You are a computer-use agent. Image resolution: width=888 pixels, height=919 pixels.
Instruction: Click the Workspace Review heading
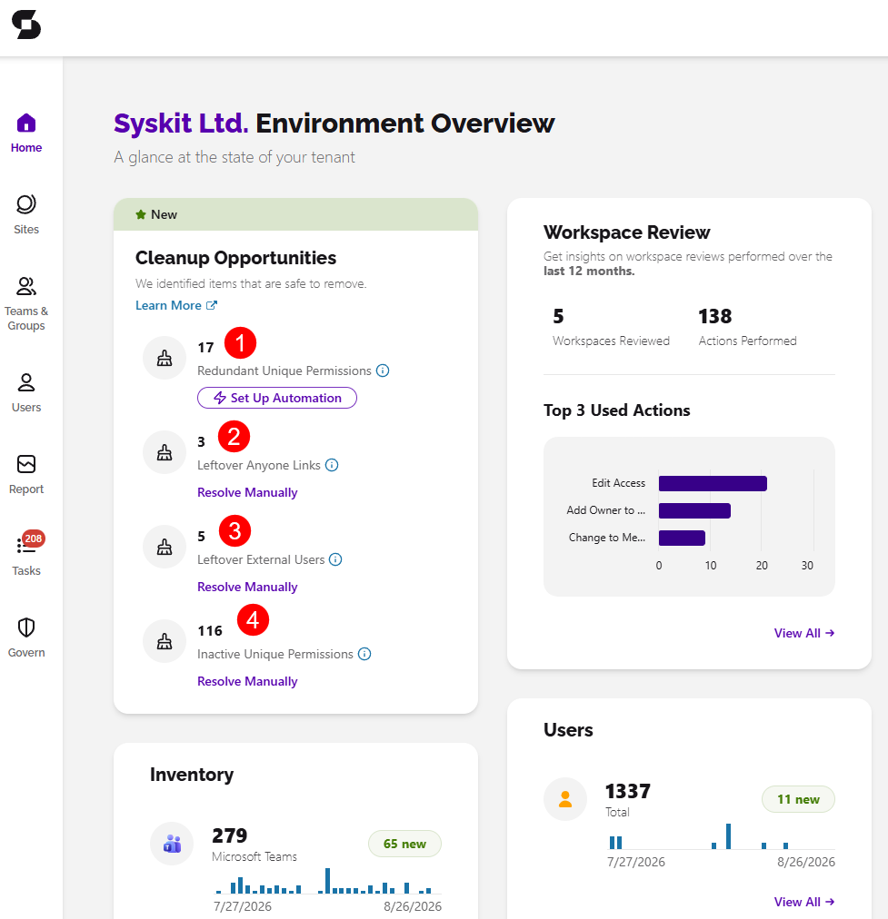point(626,232)
